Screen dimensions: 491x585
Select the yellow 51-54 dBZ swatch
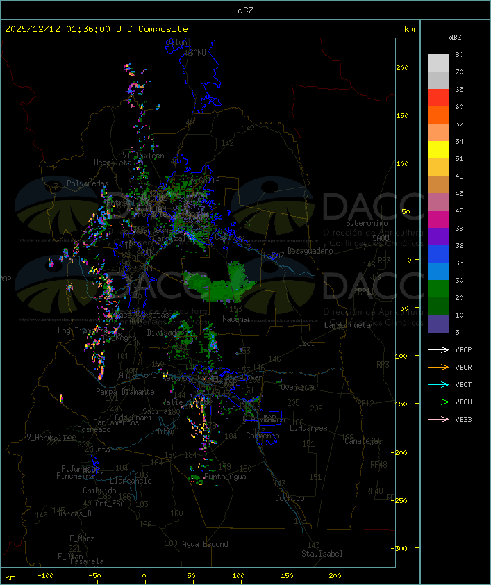438,149
